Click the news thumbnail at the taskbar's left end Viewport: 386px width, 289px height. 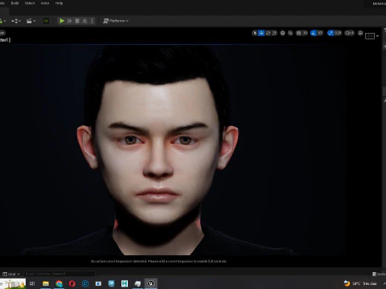click(x=13, y=283)
